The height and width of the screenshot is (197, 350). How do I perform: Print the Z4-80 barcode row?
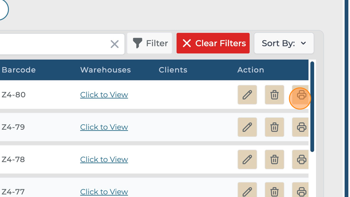301,95
